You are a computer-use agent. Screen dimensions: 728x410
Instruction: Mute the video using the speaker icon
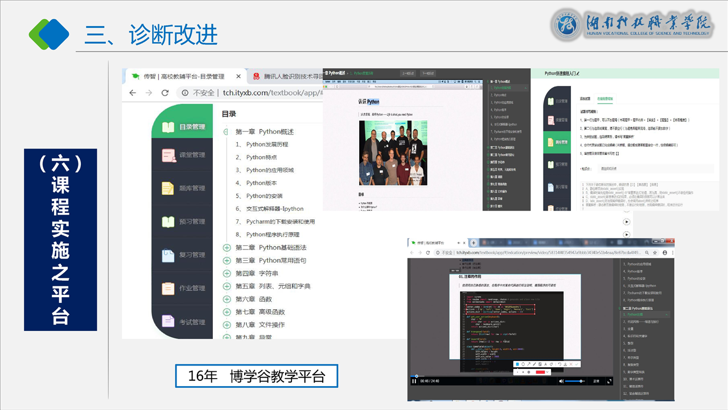pos(561,381)
